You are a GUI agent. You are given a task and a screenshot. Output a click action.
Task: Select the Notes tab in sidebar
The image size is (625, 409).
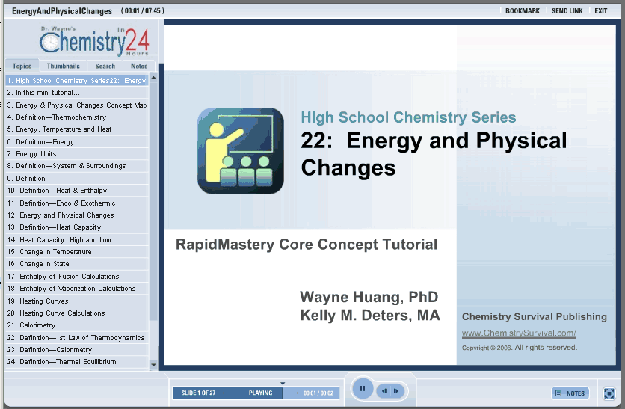tap(139, 66)
